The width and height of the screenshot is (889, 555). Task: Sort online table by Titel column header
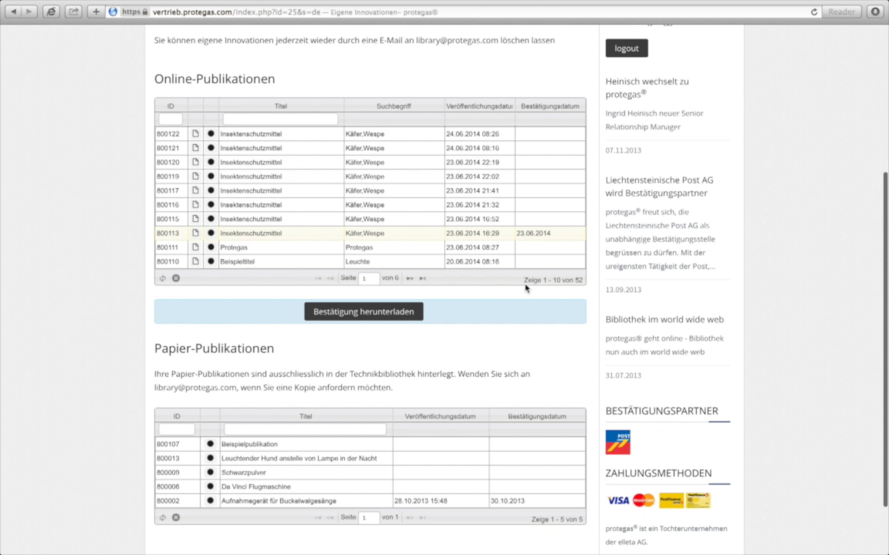coord(281,106)
